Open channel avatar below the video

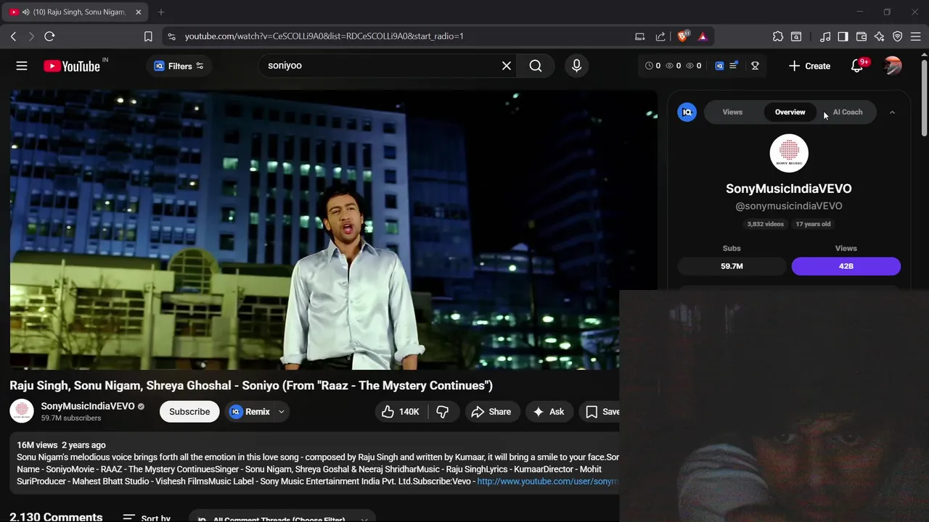(x=22, y=412)
